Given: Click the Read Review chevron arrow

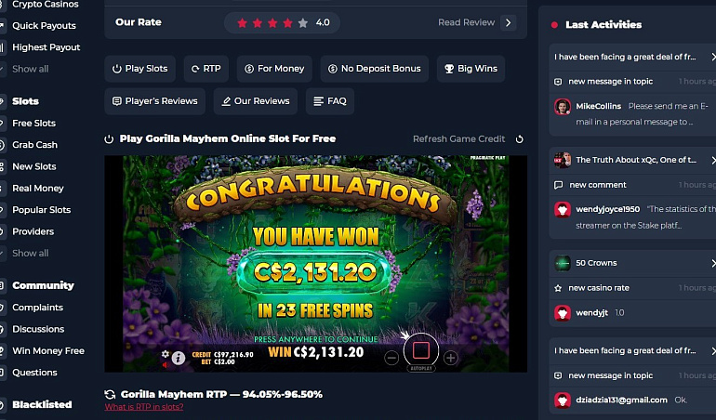Looking at the screenshot, I should [509, 23].
